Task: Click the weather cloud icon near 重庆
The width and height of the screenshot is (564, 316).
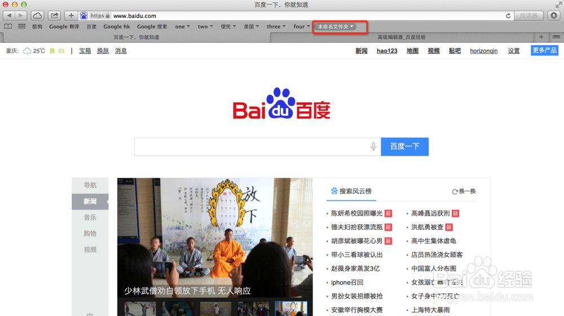Action: tap(27, 51)
